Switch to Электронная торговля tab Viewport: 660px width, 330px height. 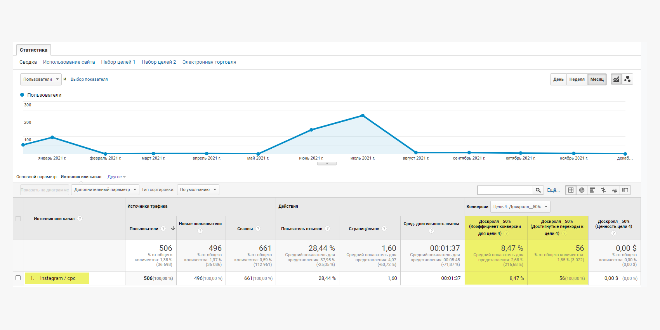(209, 62)
